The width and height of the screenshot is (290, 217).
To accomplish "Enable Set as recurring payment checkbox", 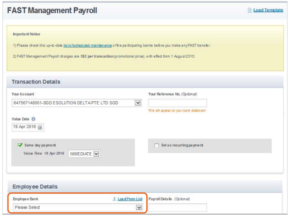I will [157, 145].
